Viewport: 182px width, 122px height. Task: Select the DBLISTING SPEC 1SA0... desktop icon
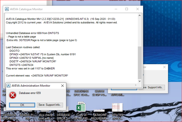pos(82,93)
